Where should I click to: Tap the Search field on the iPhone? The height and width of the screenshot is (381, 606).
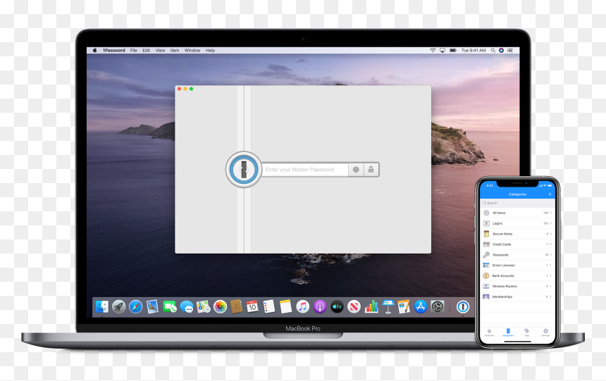[517, 203]
